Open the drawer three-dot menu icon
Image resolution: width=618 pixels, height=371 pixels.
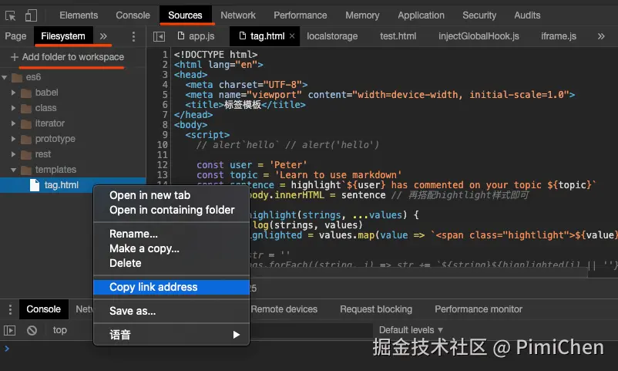tap(10, 309)
